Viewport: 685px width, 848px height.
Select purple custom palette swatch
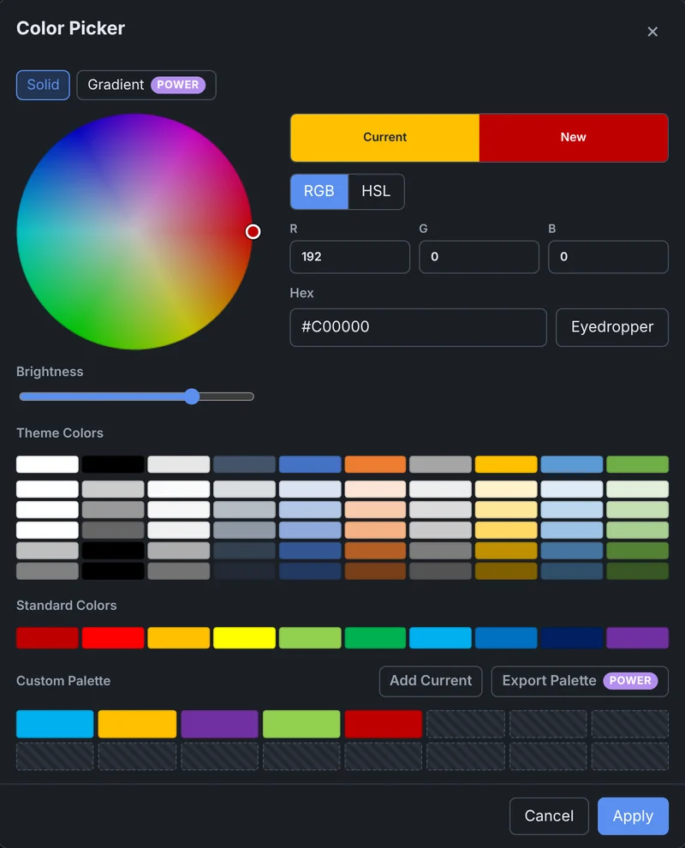click(x=219, y=724)
